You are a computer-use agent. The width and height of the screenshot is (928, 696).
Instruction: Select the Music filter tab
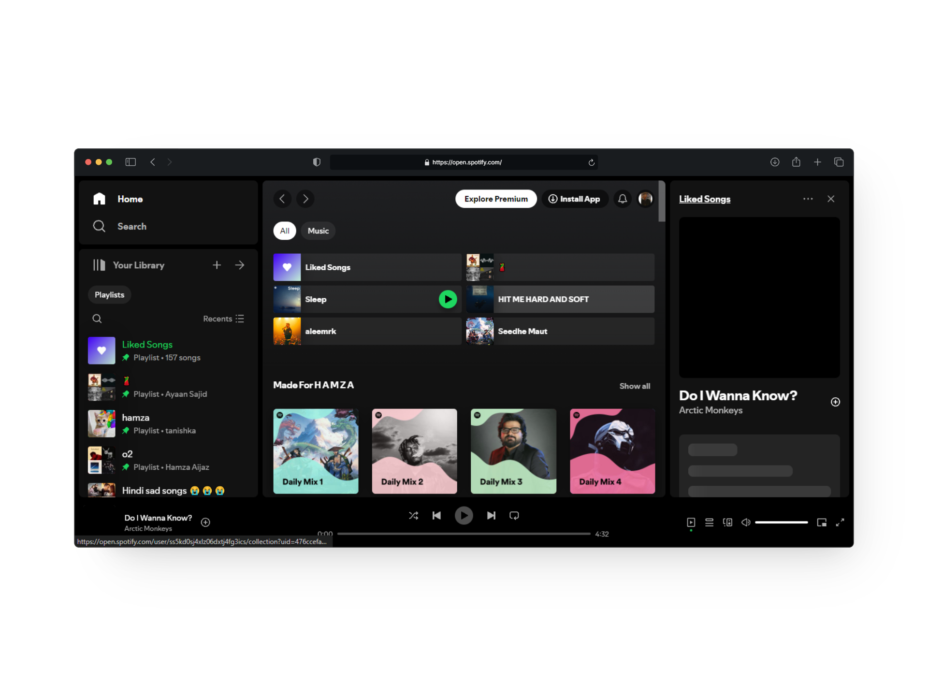pos(318,231)
